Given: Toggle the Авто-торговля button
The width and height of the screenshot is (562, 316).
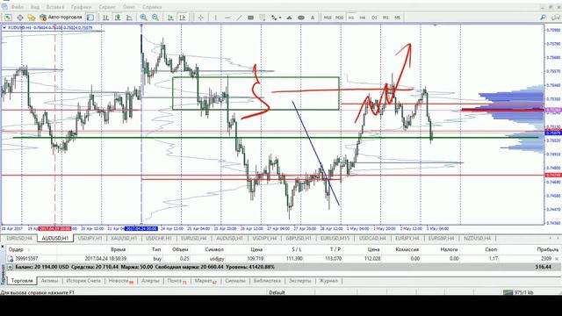Looking at the screenshot, I should [x=61, y=18].
